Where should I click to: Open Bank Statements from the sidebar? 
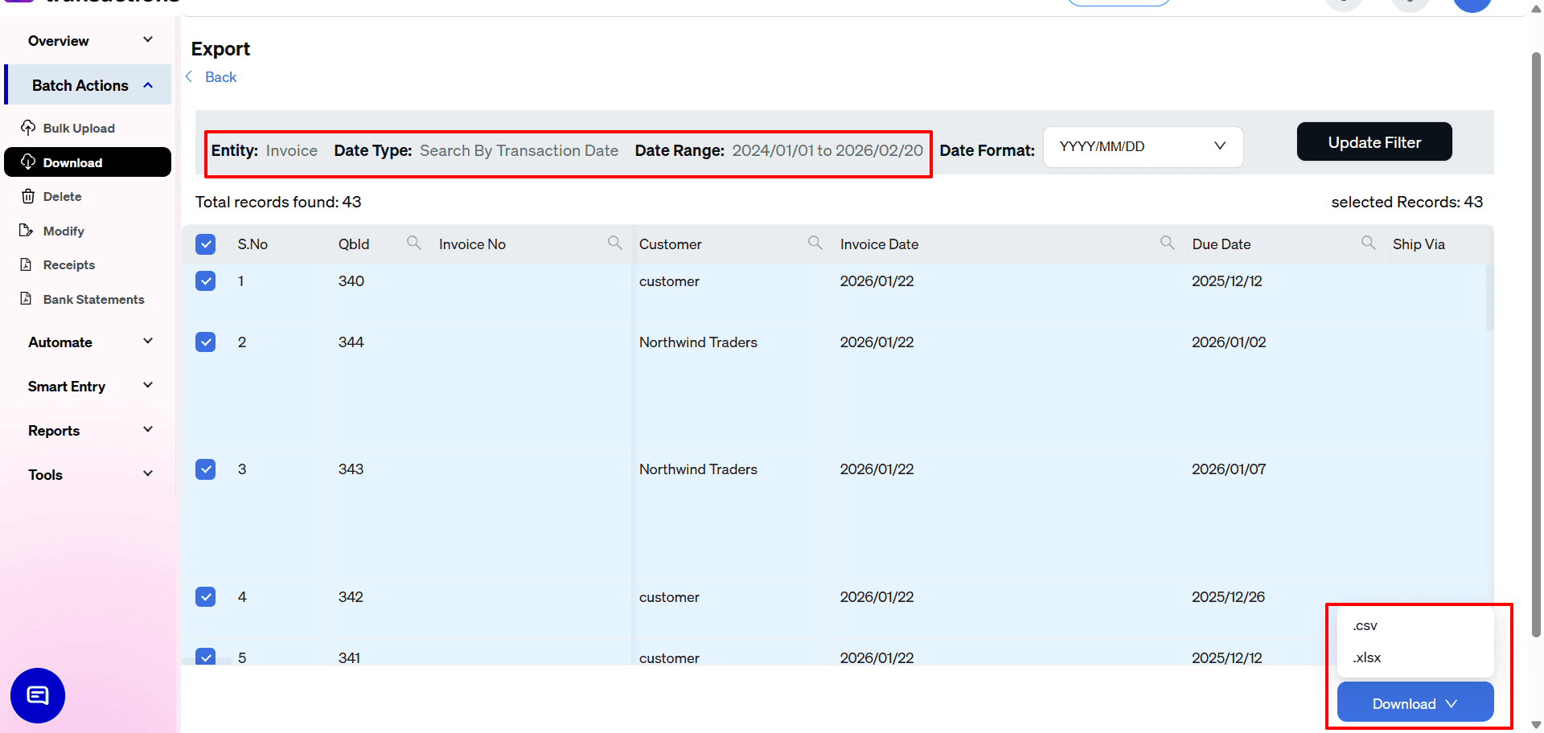[93, 299]
